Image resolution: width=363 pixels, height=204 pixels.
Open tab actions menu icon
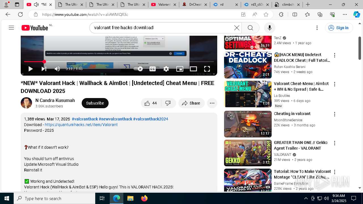[x=17, y=5]
